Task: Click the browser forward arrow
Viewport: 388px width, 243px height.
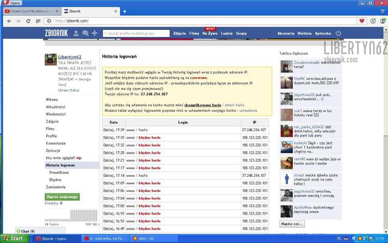Action: (x=19, y=21)
